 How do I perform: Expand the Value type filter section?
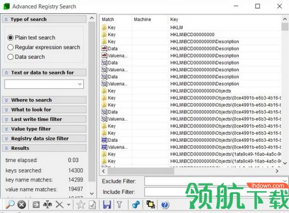44,129
